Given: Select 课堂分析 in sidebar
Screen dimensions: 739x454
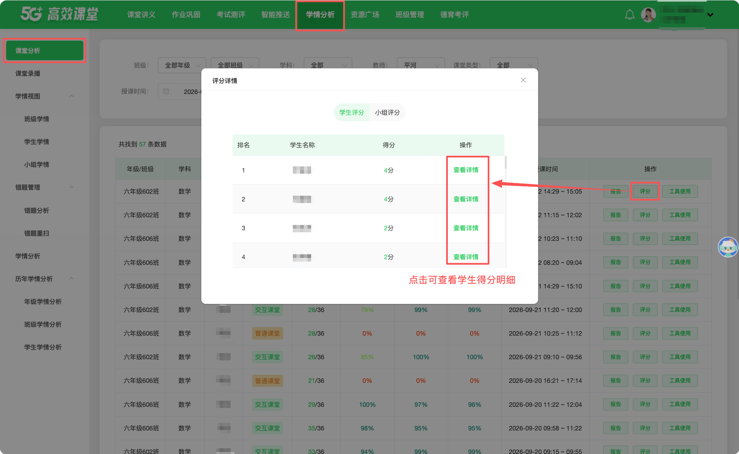Looking at the screenshot, I should click(x=45, y=50).
